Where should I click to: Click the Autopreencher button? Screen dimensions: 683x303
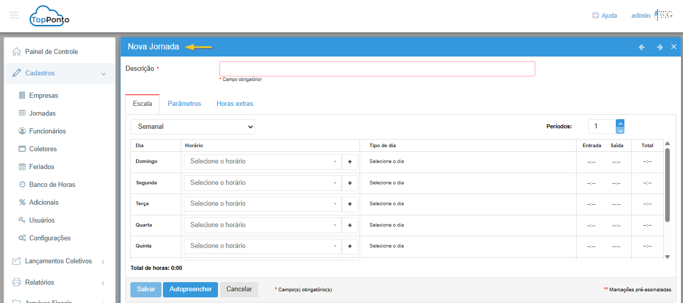[x=190, y=289]
